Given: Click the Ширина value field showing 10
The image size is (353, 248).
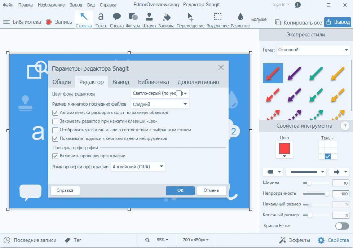Looking at the screenshot, I should point(341,183).
